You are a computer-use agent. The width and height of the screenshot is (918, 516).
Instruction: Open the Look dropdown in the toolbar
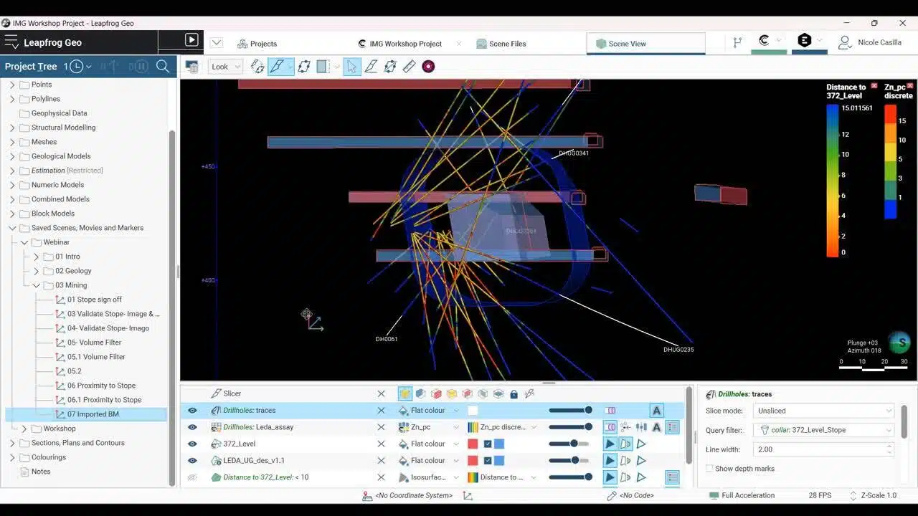[x=227, y=67]
